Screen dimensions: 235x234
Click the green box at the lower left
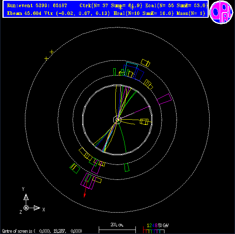pyautogui.click(x=75, y=168)
